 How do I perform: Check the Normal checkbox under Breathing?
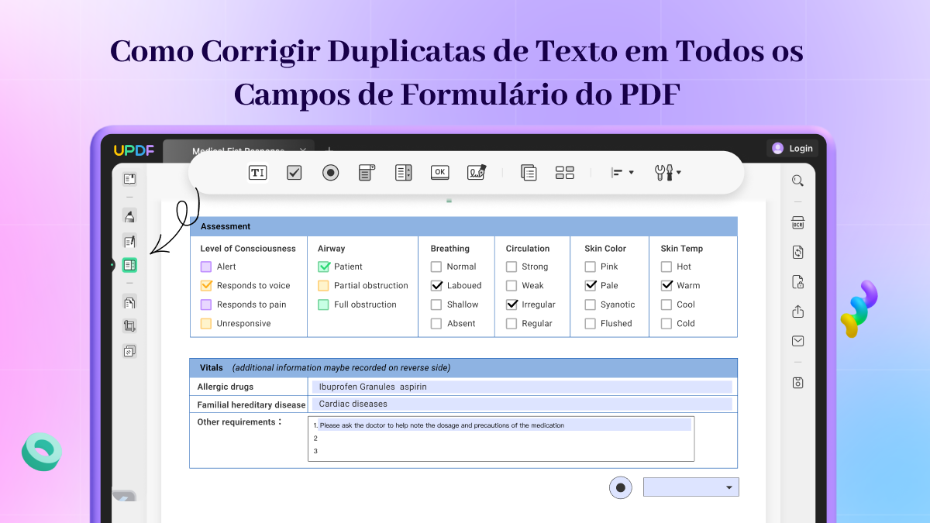click(436, 266)
